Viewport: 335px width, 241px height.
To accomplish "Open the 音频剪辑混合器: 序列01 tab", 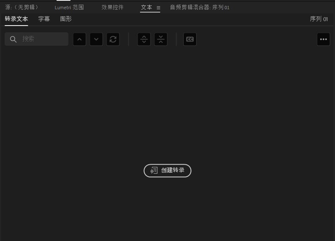I will [200, 8].
